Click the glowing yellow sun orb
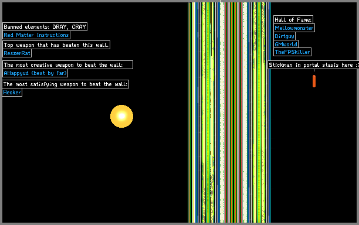The image size is (359, 225). click(x=121, y=116)
